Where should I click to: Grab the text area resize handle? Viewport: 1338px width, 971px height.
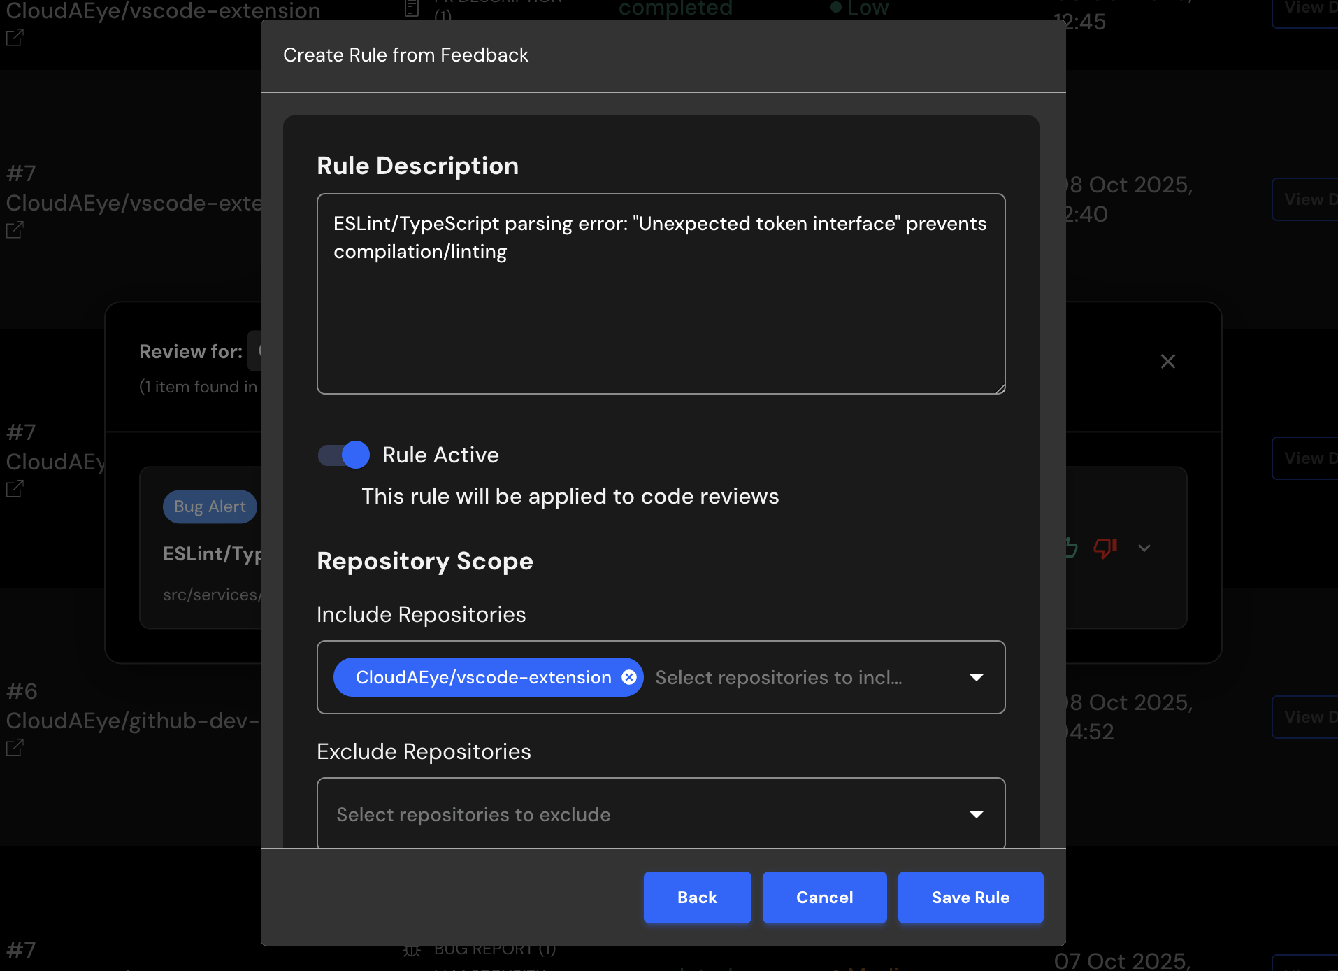(1000, 389)
